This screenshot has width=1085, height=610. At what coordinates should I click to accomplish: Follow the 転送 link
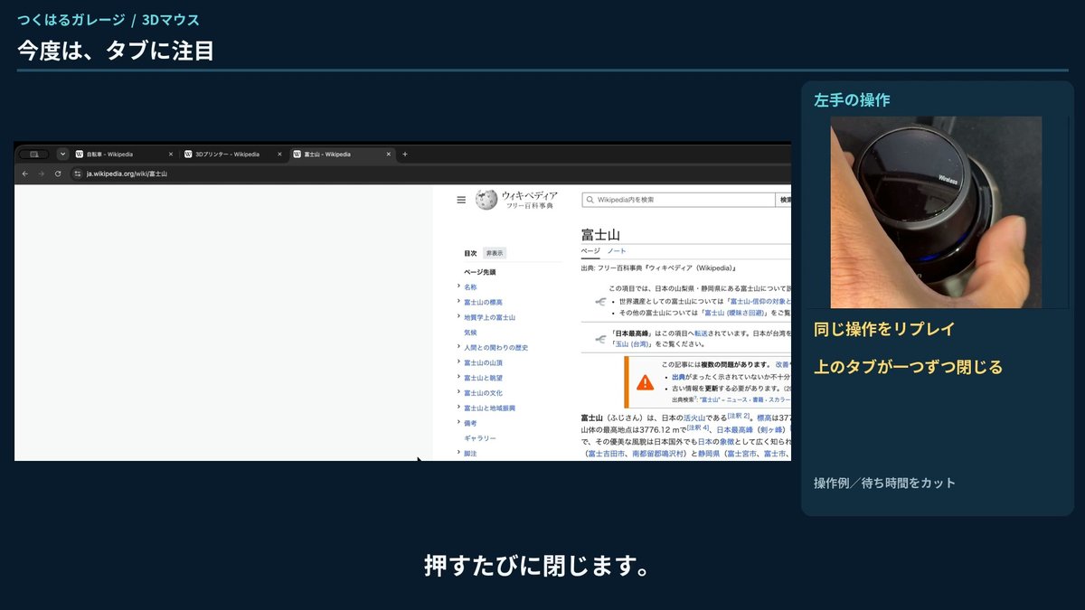[x=701, y=333]
